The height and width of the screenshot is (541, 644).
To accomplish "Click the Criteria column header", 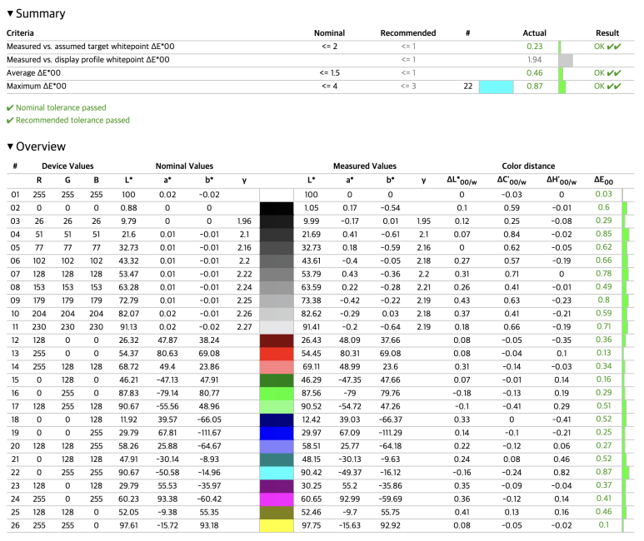I will (x=21, y=33).
